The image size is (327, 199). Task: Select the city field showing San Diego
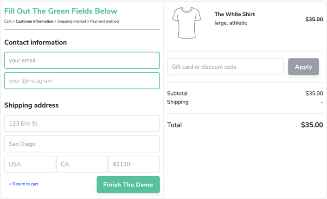[x=82, y=144]
